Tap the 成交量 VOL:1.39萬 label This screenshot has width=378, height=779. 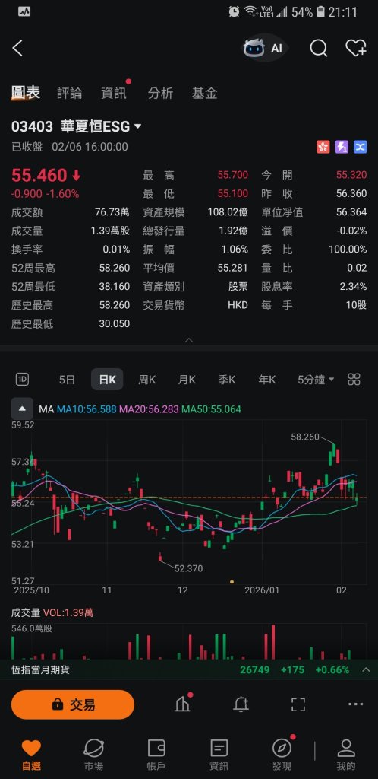click(x=52, y=612)
